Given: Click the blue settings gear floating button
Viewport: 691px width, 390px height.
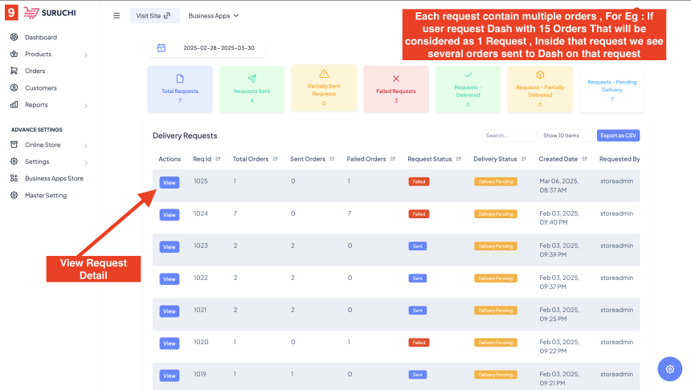Looking at the screenshot, I should pyautogui.click(x=669, y=368).
